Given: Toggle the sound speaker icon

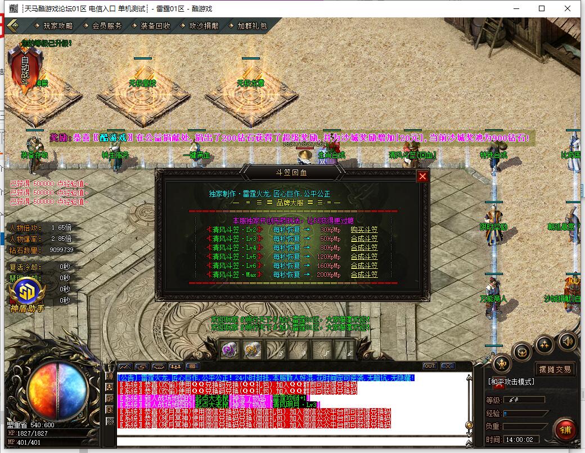Looking at the screenshot, I should click(568, 340).
